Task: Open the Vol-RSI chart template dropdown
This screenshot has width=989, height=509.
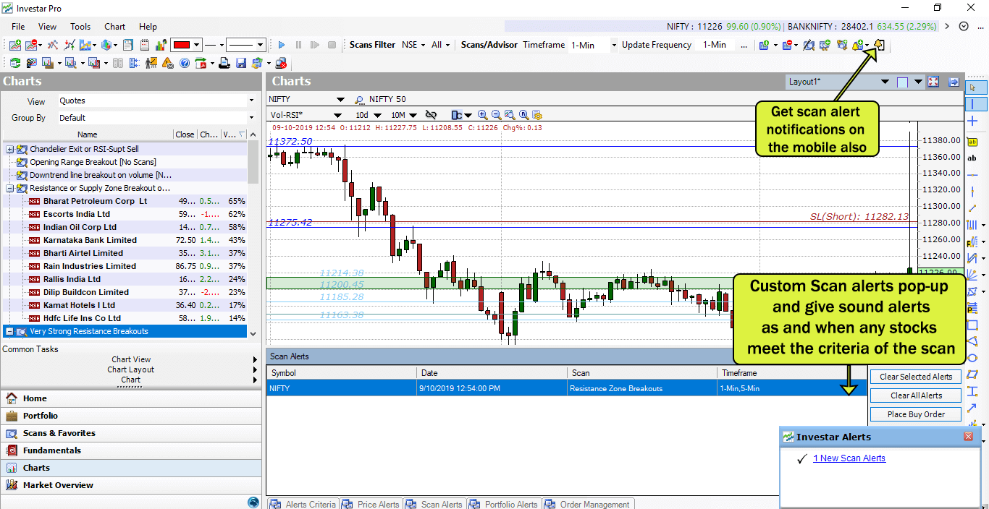Action: tap(337, 115)
